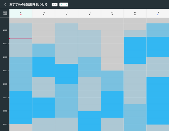
Task: Choose Thursday's bright blue 21:00 slot
Action: 112,104
